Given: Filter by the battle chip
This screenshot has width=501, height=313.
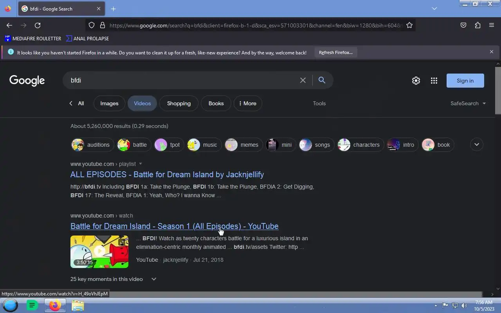Looking at the screenshot, I should click(134, 145).
